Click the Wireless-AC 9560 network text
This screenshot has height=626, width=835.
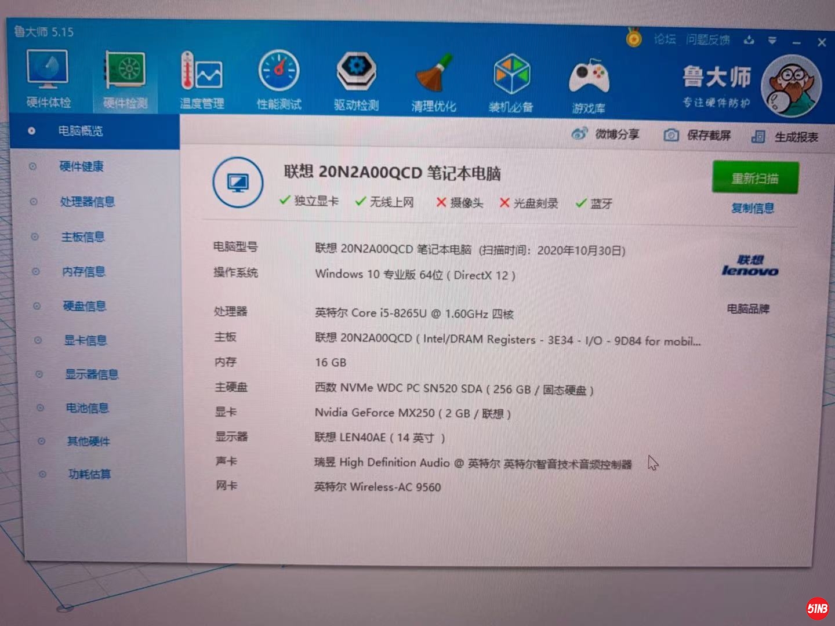pos(377,487)
